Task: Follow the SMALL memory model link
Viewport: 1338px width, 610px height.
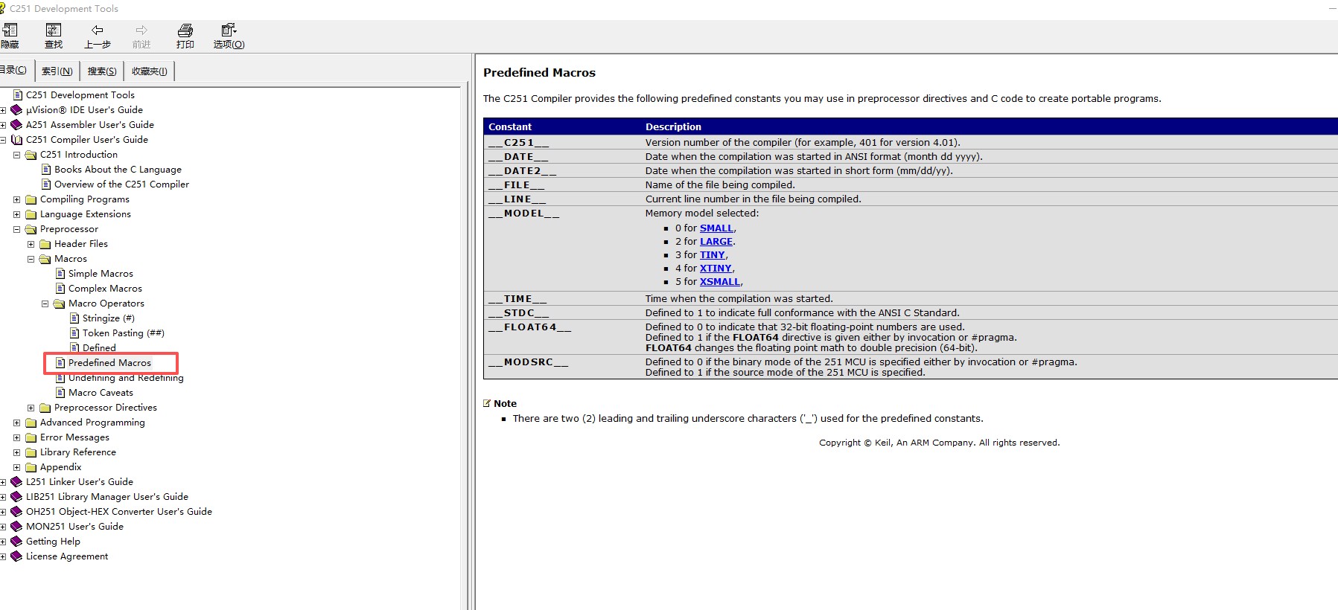Action: [x=716, y=228]
